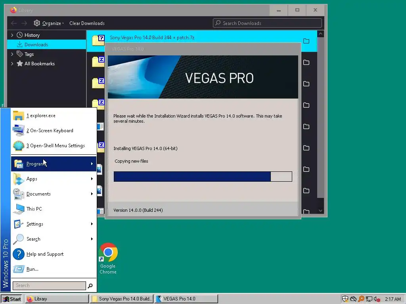The height and width of the screenshot is (304, 406).
Task: Click the Search submenu arrow
Action: 92,239
